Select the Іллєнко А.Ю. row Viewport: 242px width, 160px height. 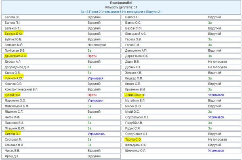point(61,78)
